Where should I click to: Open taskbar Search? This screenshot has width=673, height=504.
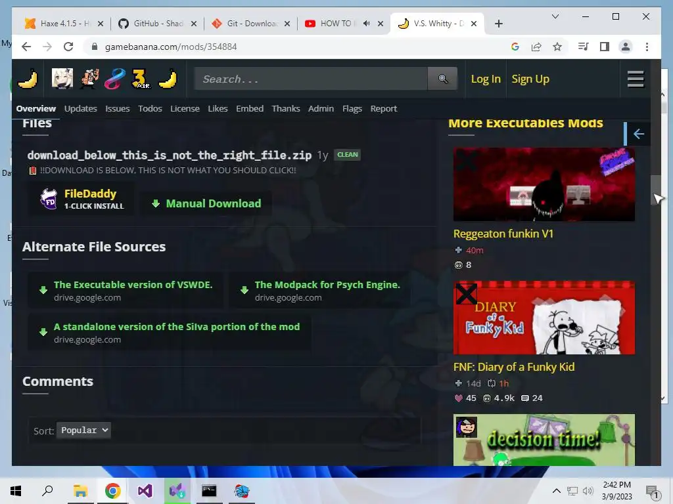tap(47, 491)
